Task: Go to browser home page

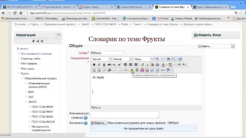Action: 21,13
